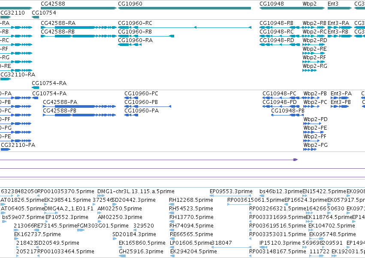Open protein CG10948-PB
The width and height of the screenshot is (365, 258).
click(x=288, y=111)
